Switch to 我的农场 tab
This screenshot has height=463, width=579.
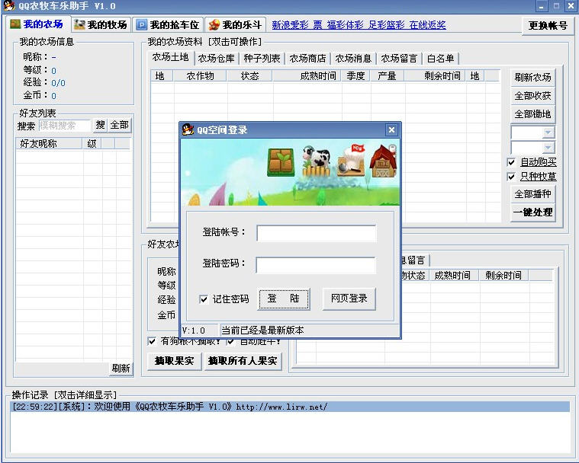pyautogui.click(x=37, y=24)
